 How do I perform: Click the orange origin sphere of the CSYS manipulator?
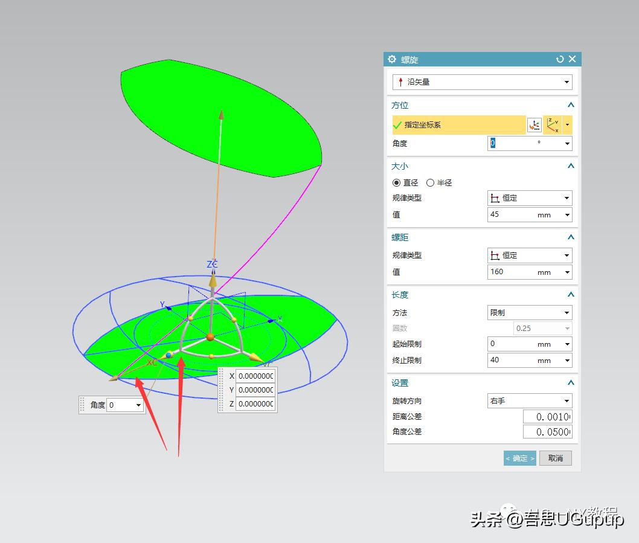pyautogui.click(x=210, y=336)
